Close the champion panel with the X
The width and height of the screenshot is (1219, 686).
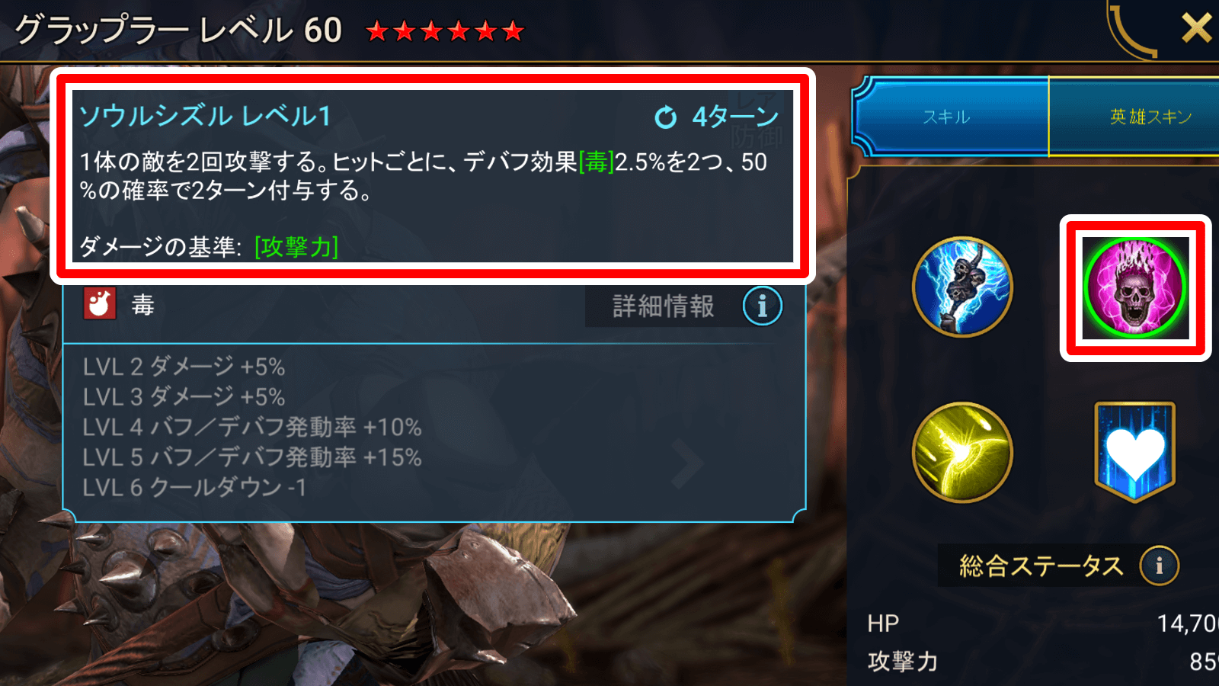click(x=1196, y=29)
